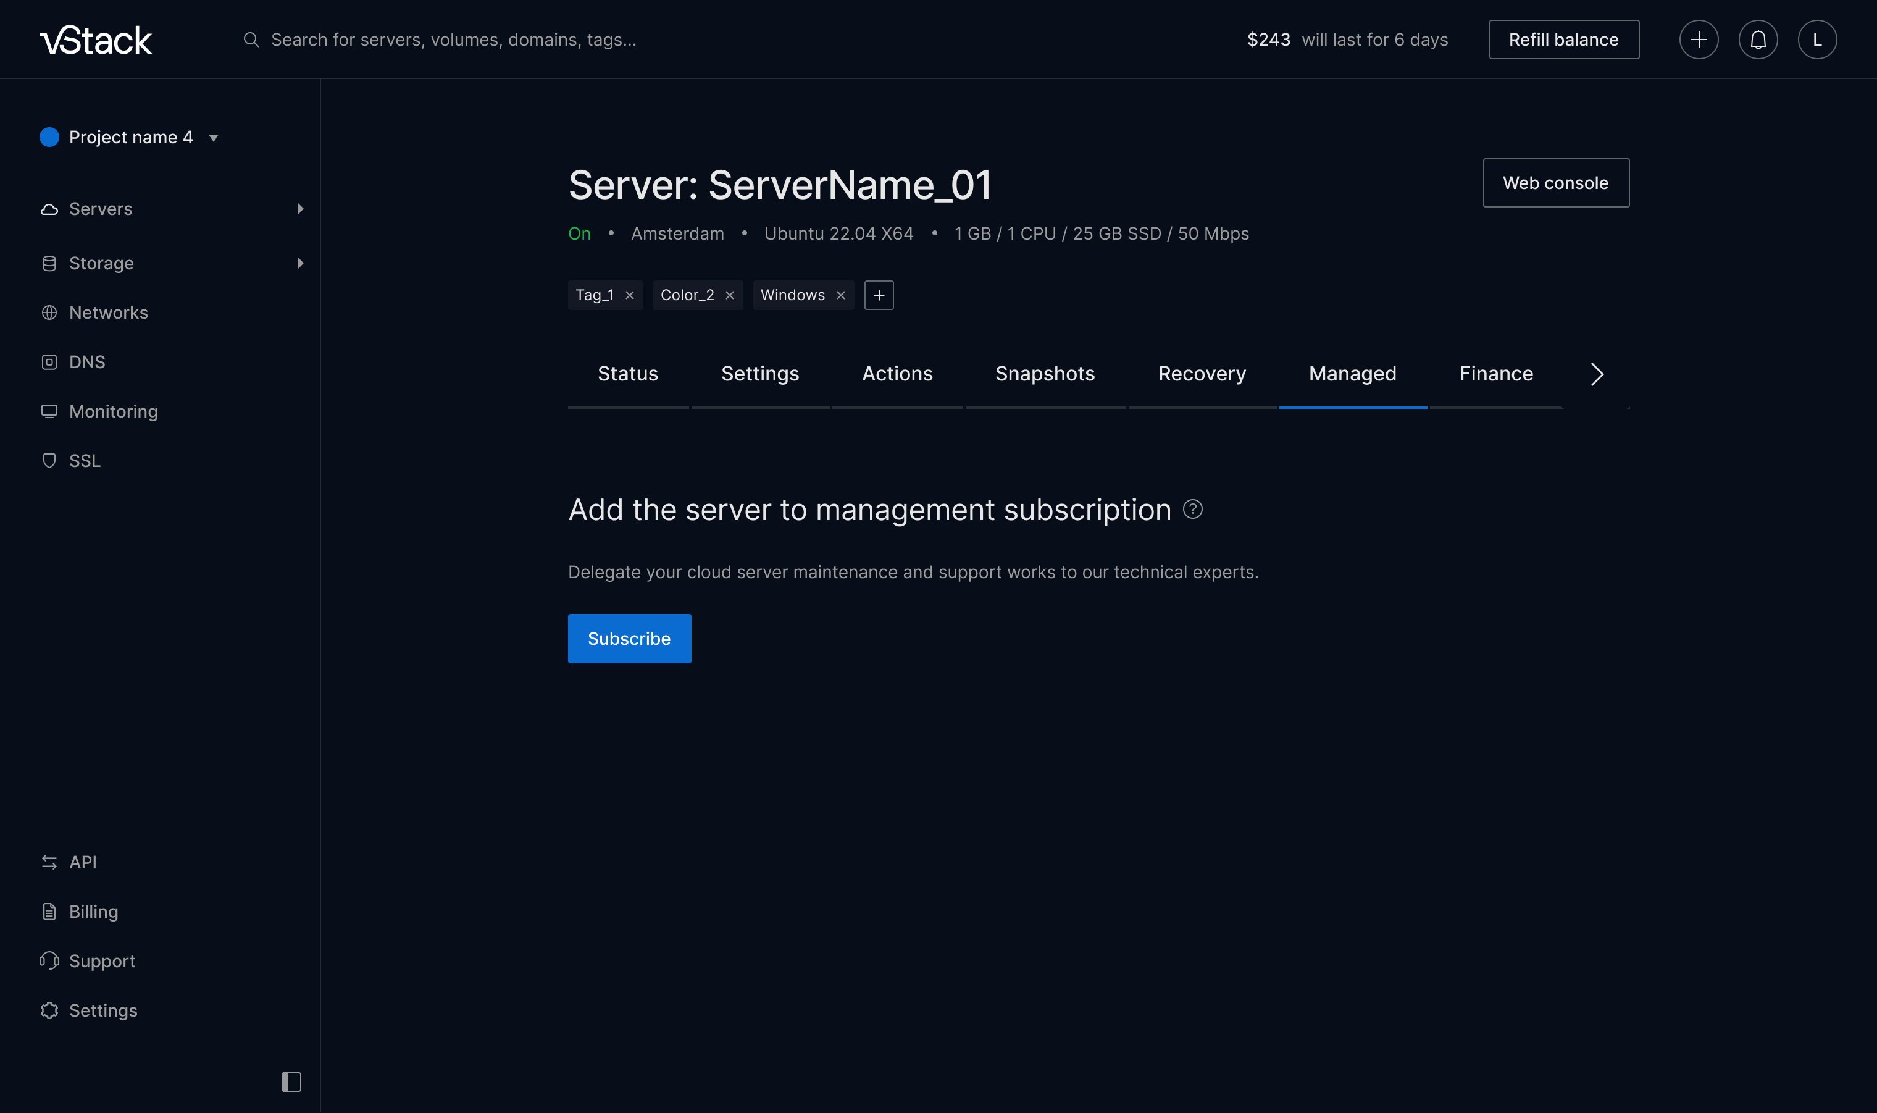Click the $243 balance amount
The image size is (1877, 1113).
pyautogui.click(x=1268, y=40)
